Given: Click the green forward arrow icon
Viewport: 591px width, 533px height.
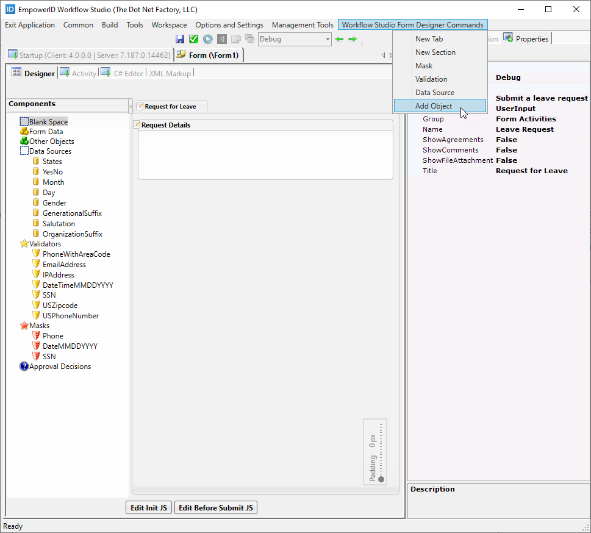Looking at the screenshot, I should click(x=352, y=38).
